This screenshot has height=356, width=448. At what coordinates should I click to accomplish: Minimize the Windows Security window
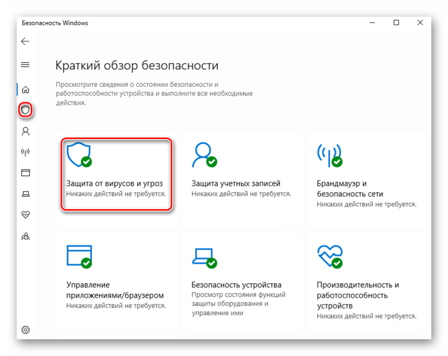click(x=372, y=22)
